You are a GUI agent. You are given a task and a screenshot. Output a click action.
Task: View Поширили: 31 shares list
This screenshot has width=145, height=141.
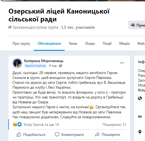click(114, 124)
